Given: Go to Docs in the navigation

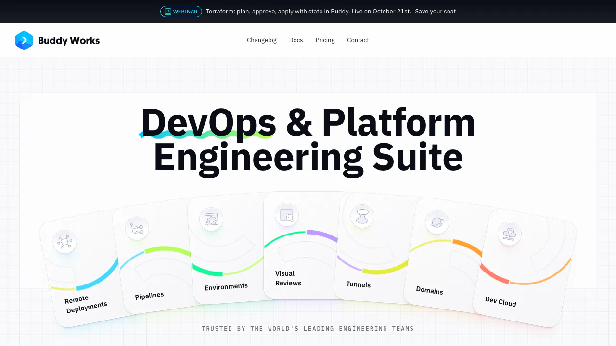Looking at the screenshot, I should pos(296,40).
